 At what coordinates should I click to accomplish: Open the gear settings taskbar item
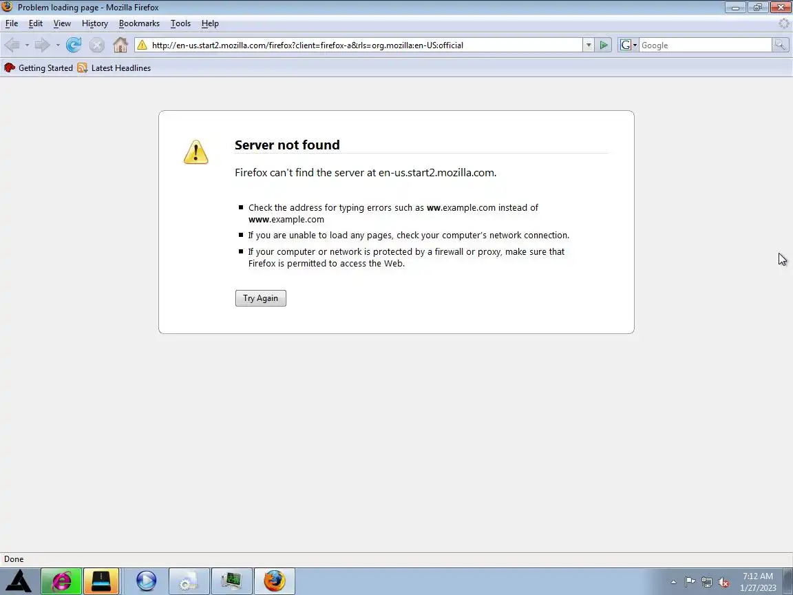click(x=189, y=581)
